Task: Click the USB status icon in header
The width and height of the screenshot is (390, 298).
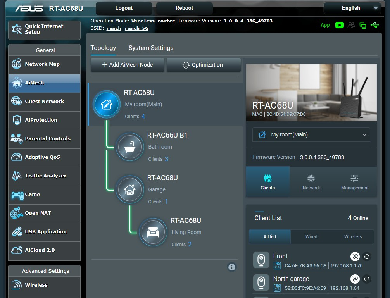Action: [x=374, y=25]
